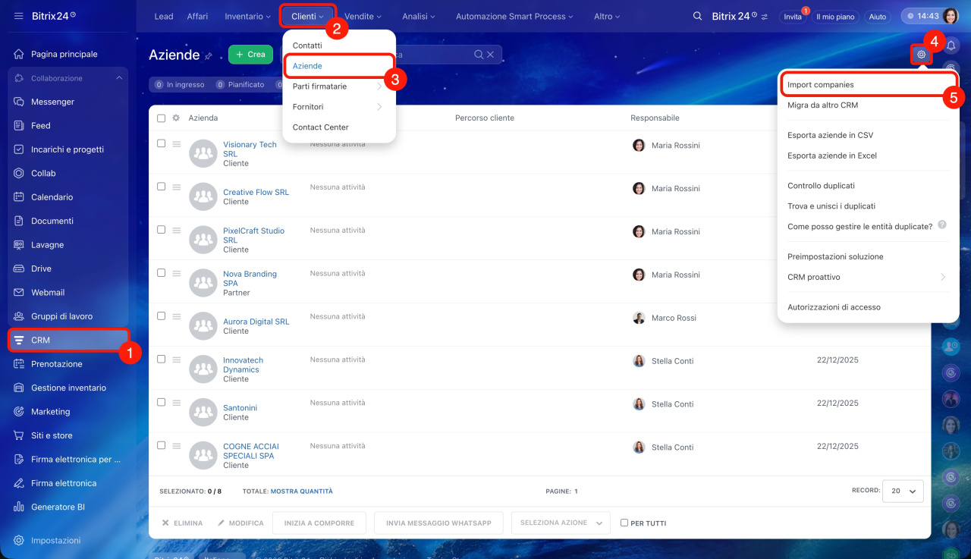Open the records per page dropdown
Screen dimensions: 971x559
[x=903, y=491]
